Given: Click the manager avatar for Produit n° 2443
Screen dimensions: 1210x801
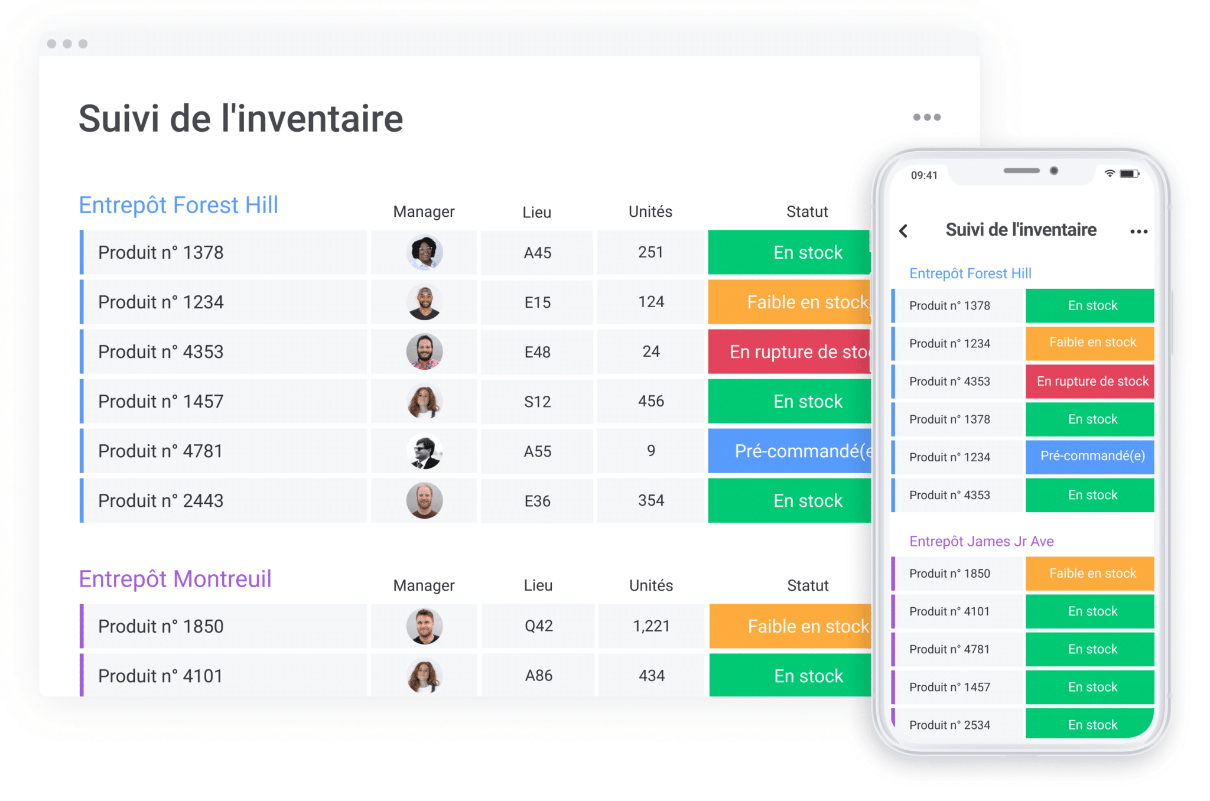Looking at the screenshot, I should click(x=424, y=500).
